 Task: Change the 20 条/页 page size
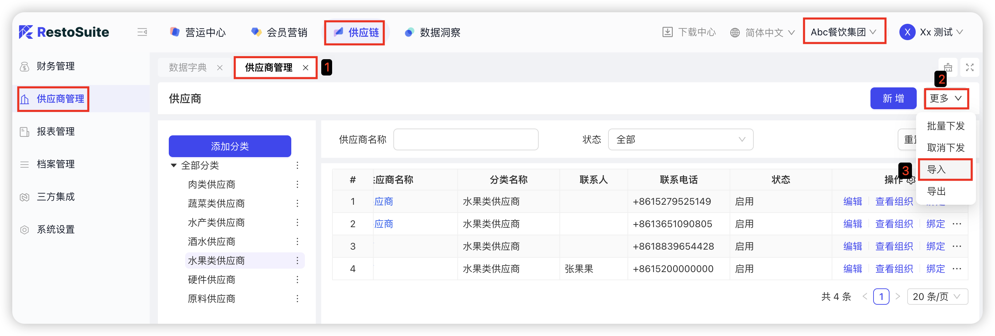[937, 297]
